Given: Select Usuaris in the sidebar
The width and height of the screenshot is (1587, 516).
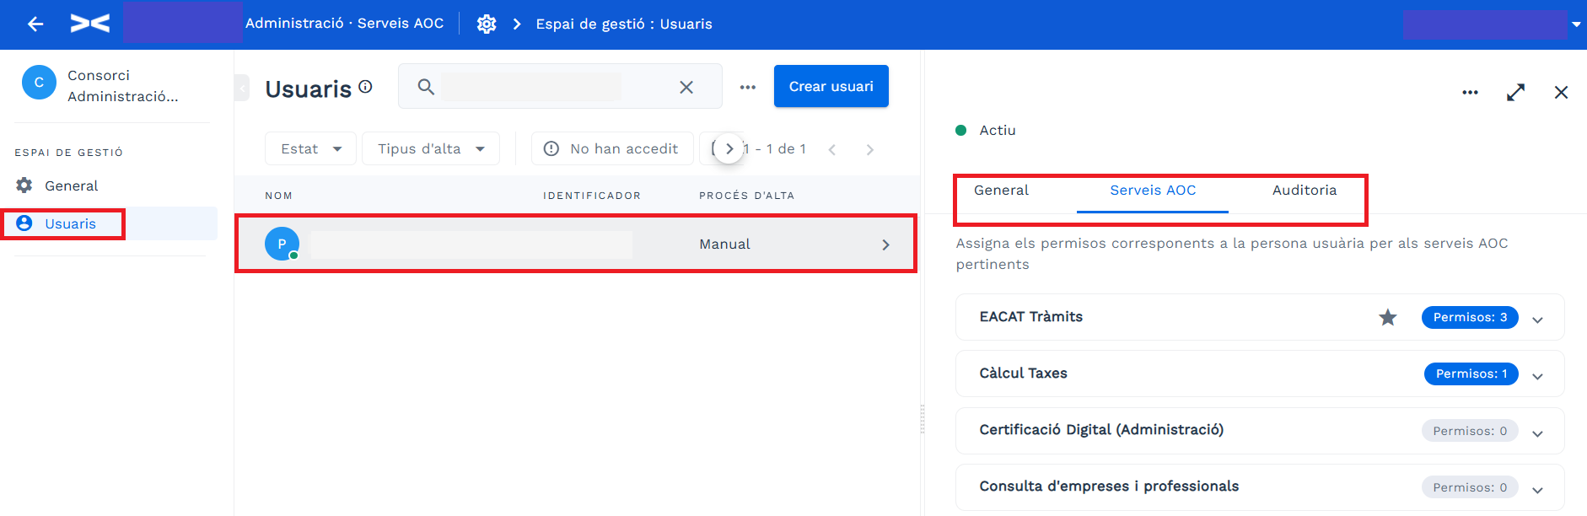Looking at the screenshot, I should 110,223.
